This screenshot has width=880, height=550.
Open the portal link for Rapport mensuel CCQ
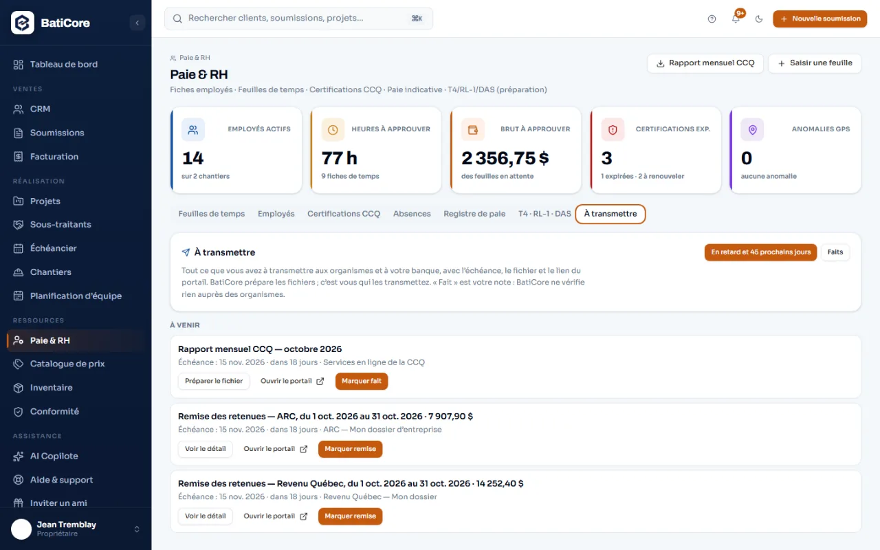tap(292, 381)
